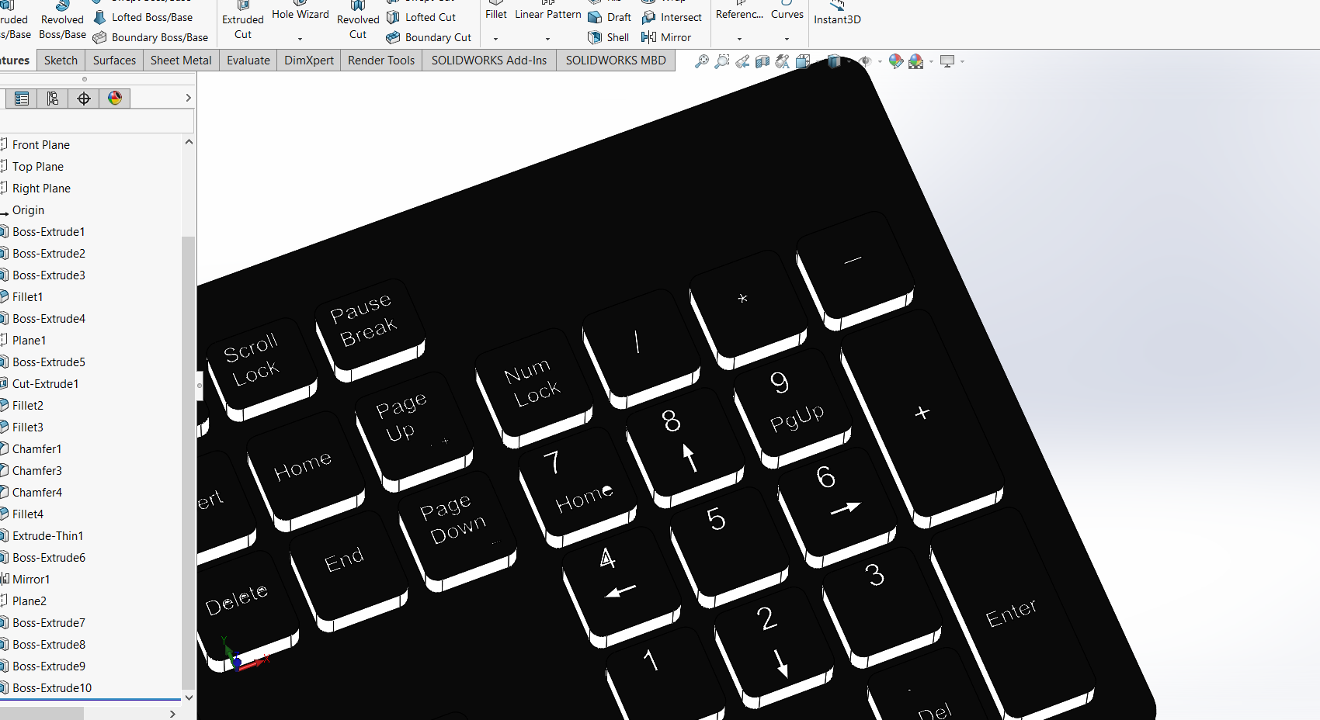The width and height of the screenshot is (1320, 720).
Task: Click the Draft tool icon
Action: (x=595, y=17)
